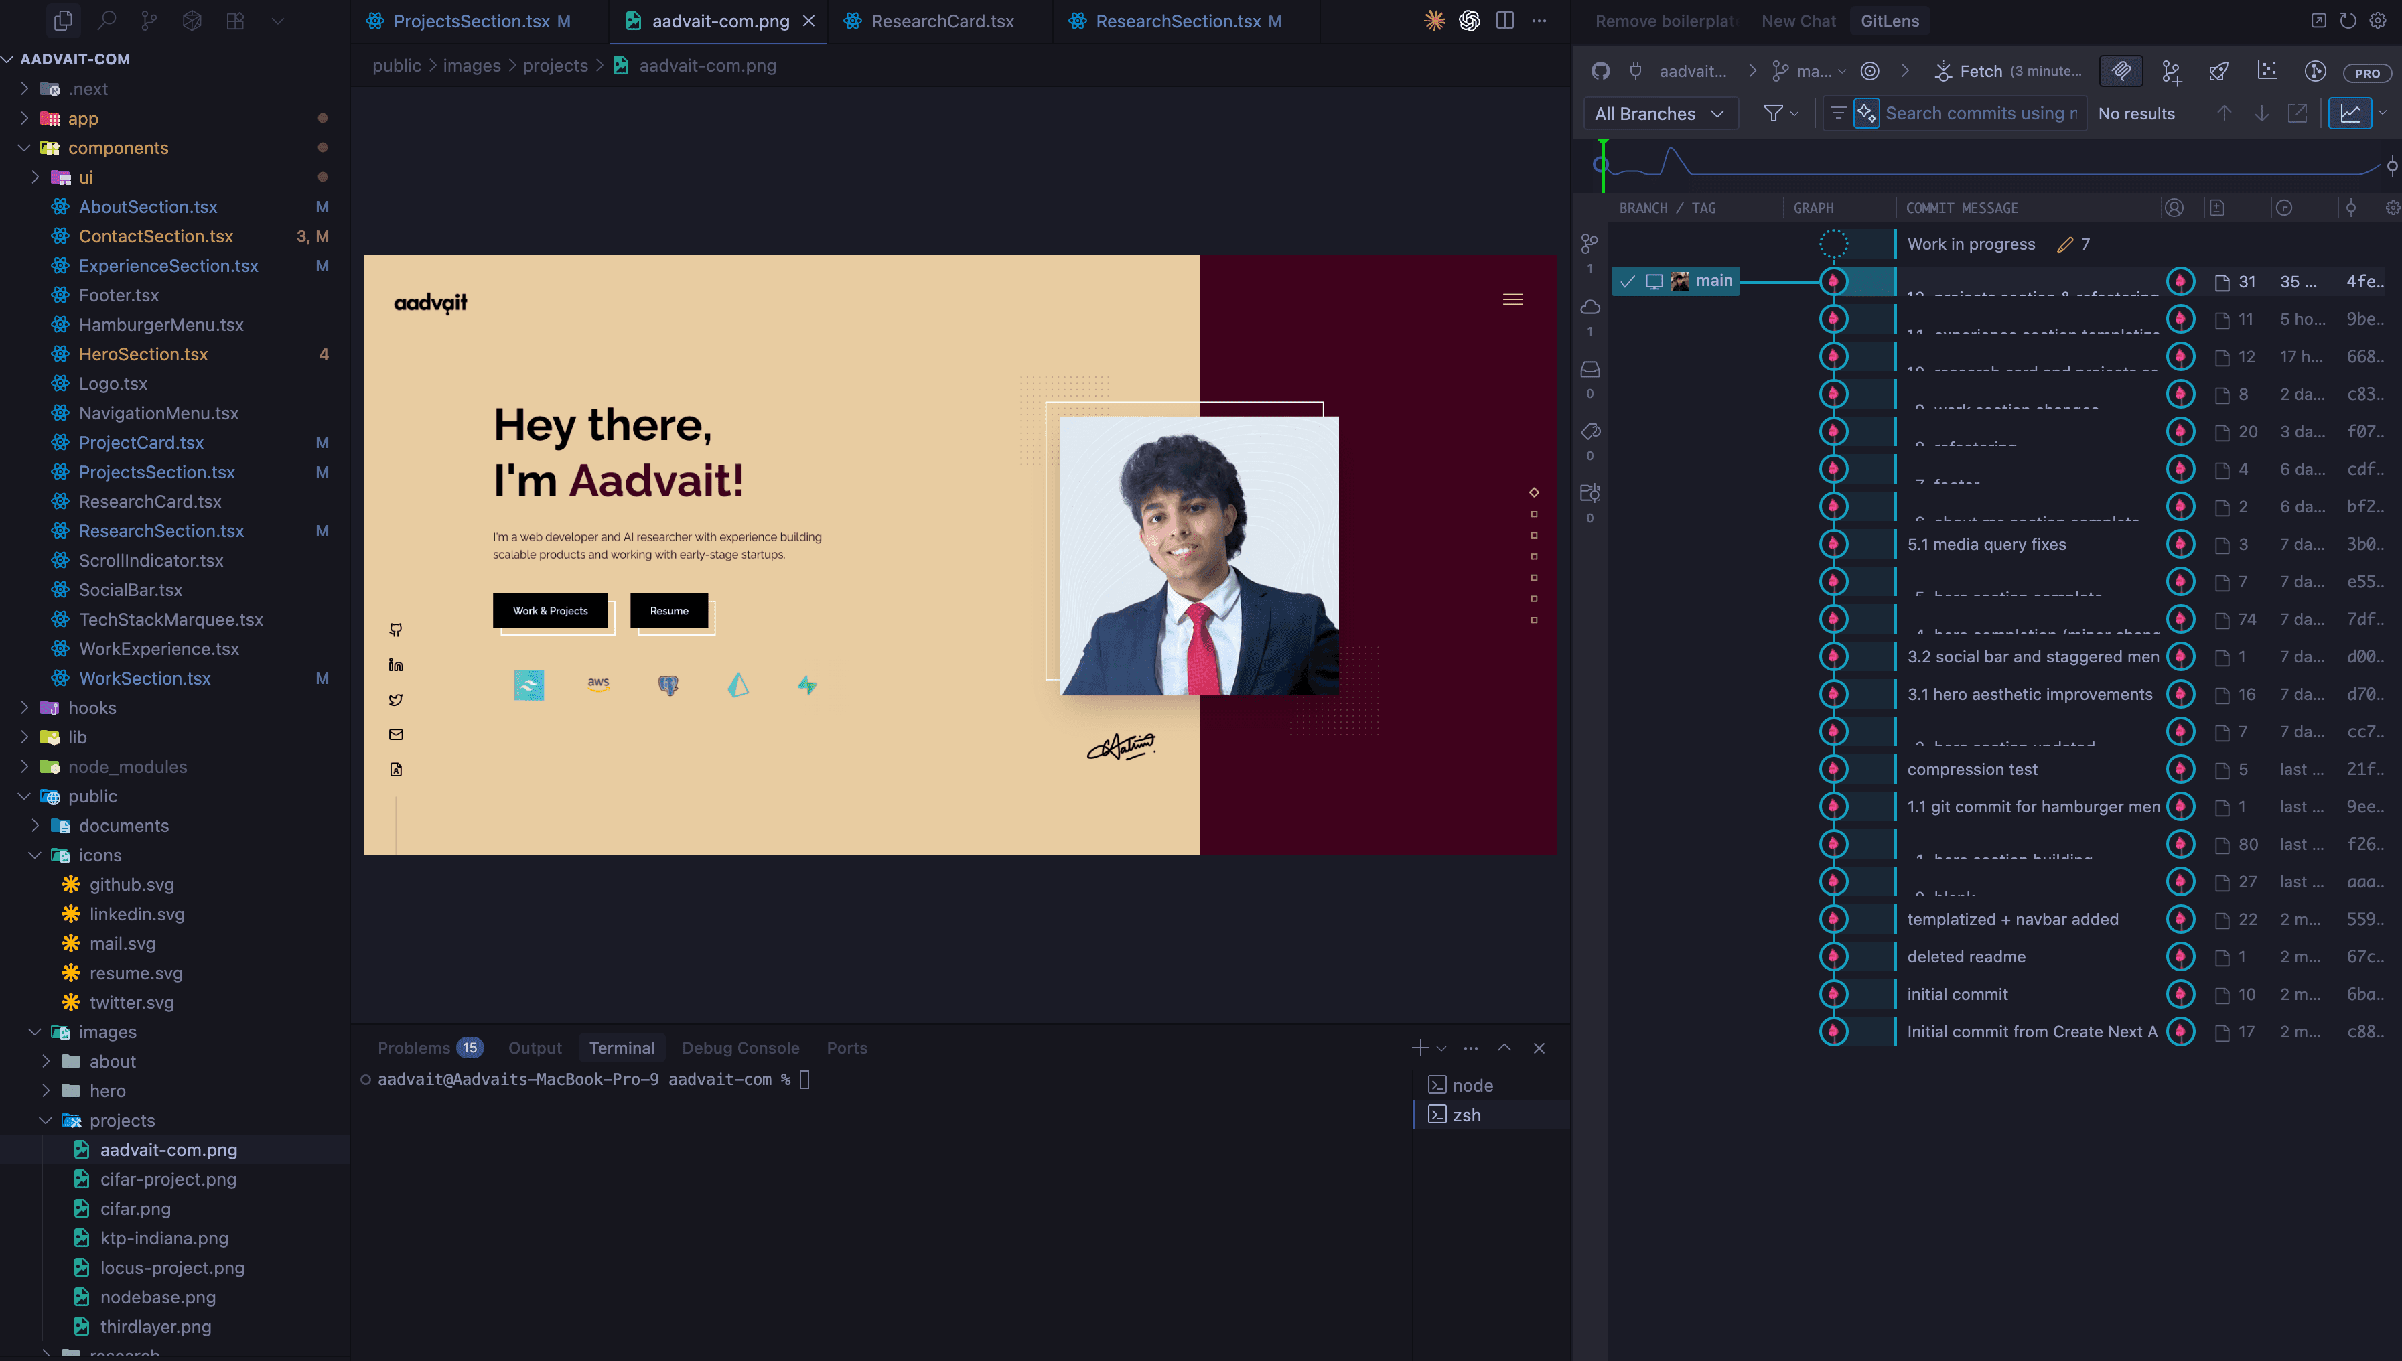Click the new terminal plus icon

click(1420, 1048)
